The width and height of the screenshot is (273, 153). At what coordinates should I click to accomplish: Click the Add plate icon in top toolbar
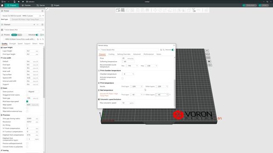point(123,10)
